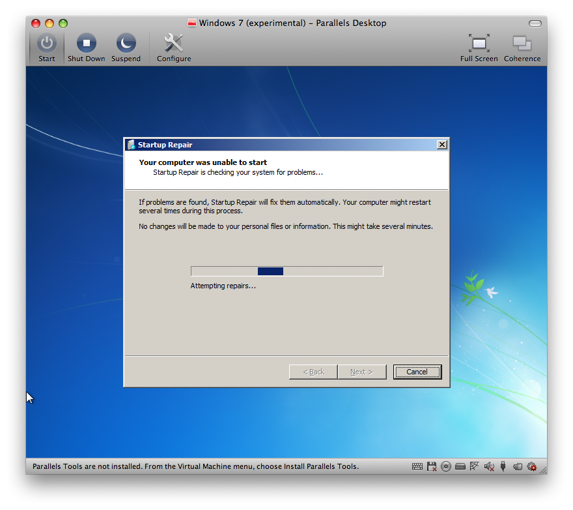Click the CD/DVD disc icon in status bar
The height and width of the screenshot is (510, 573).
coord(446,466)
